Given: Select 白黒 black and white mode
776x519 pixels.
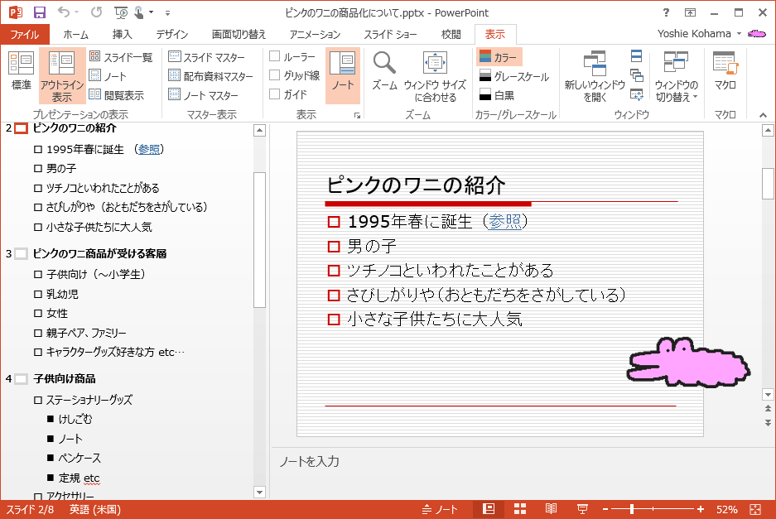Looking at the screenshot, I should [498, 95].
